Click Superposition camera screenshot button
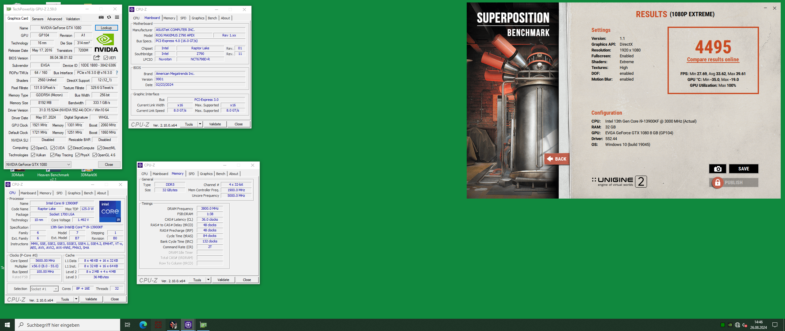This screenshot has height=331, width=785. (718, 169)
